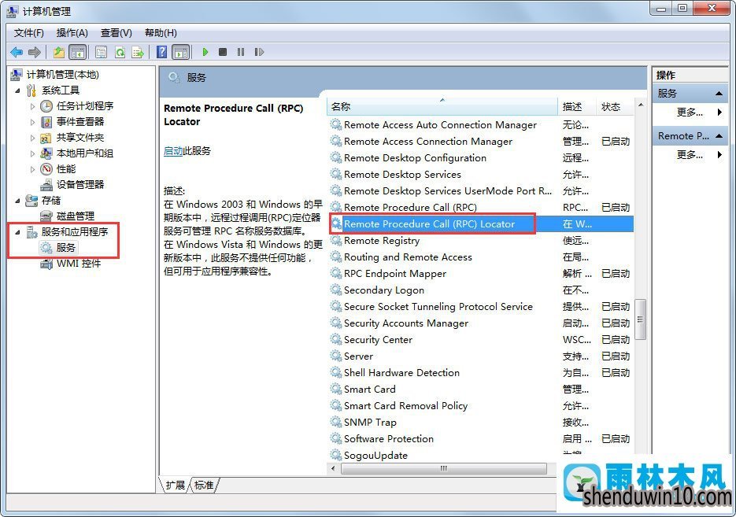Click the Refresh toolbar icon
Screen dimensions: 736x517
point(120,52)
